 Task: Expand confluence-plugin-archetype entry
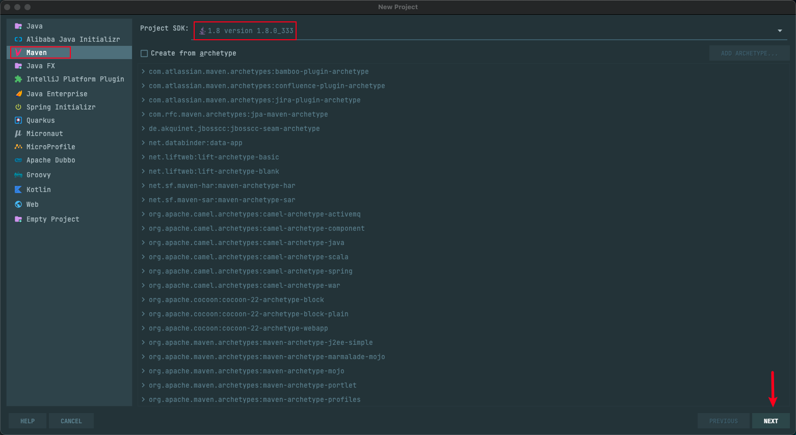click(143, 86)
